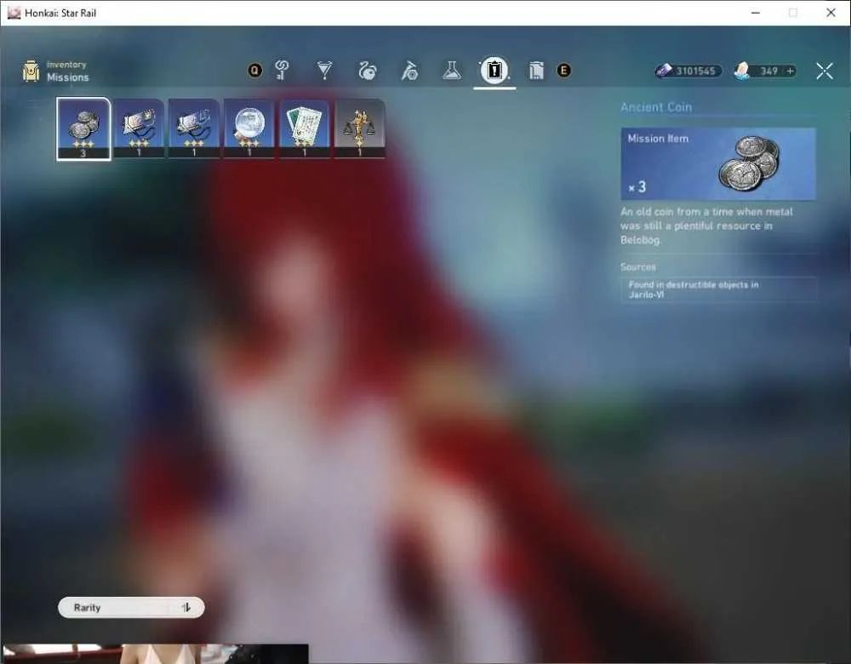Toggle the sort order arrow
Screen dimensions: 851x664
coord(186,608)
